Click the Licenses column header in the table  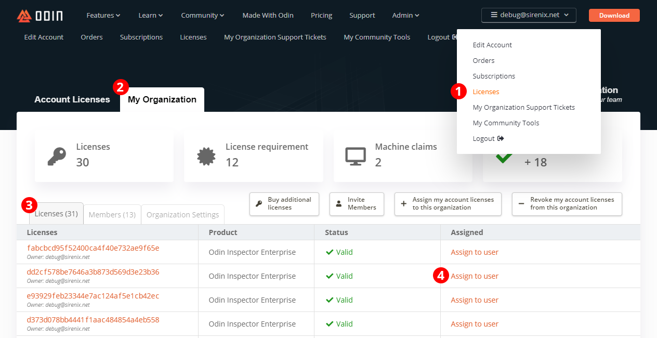(x=42, y=232)
